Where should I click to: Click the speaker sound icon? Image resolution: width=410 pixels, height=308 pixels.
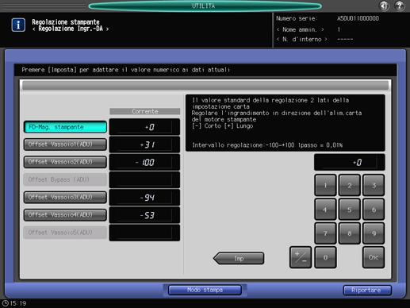coord(384,6)
